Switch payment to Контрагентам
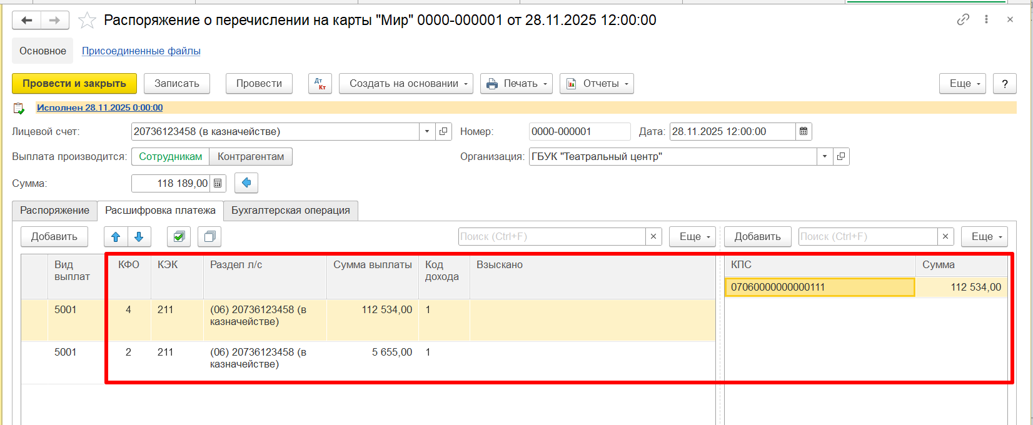The width and height of the screenshot is (1033, 425). point(251,156)
